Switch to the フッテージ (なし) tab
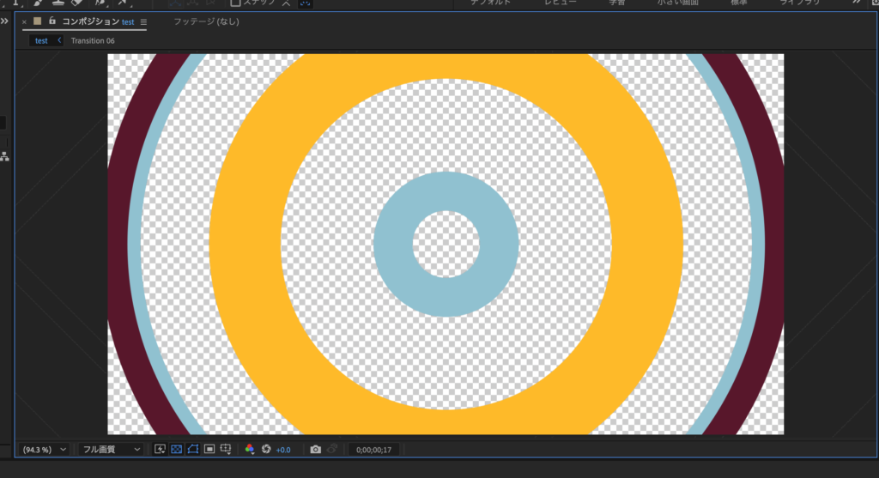 tap(206, 21)
